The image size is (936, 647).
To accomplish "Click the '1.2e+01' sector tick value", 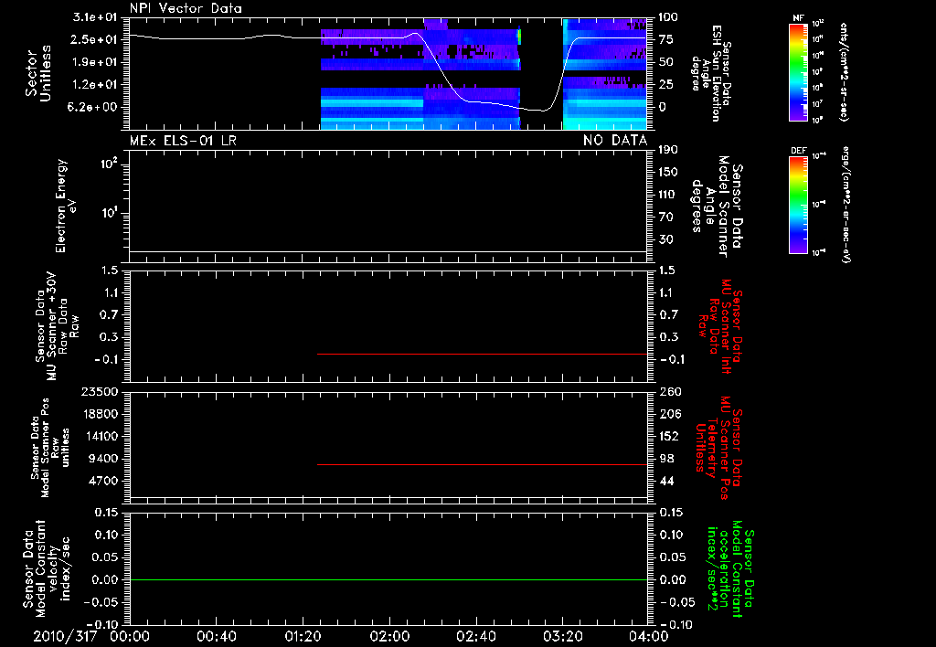I will click(94, 85).
